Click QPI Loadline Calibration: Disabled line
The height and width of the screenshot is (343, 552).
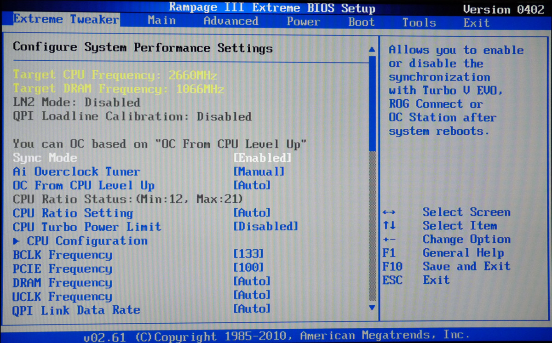[132, 116]
